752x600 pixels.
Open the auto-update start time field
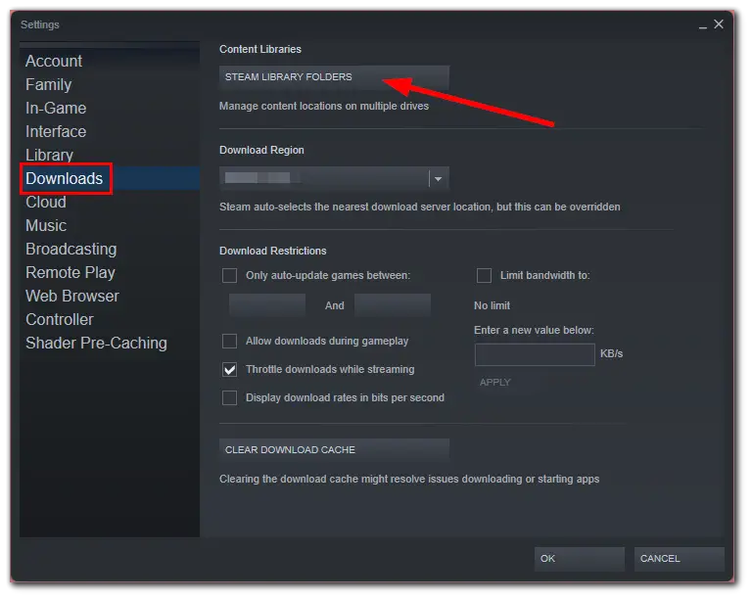pyautogui.click(x=267, y=305)
